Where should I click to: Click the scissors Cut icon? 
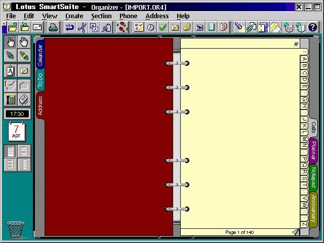(82, 27)
